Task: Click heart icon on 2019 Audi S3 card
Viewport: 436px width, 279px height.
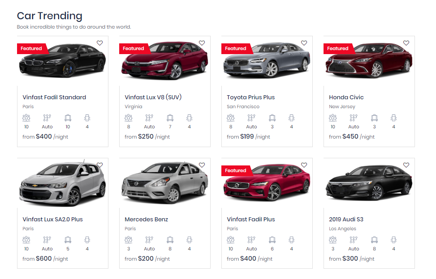Action: coord(406,165)
